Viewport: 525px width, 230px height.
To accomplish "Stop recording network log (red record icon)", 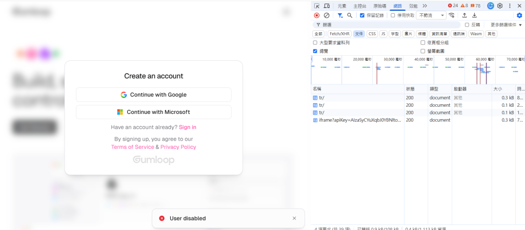I will coord(317,15).
